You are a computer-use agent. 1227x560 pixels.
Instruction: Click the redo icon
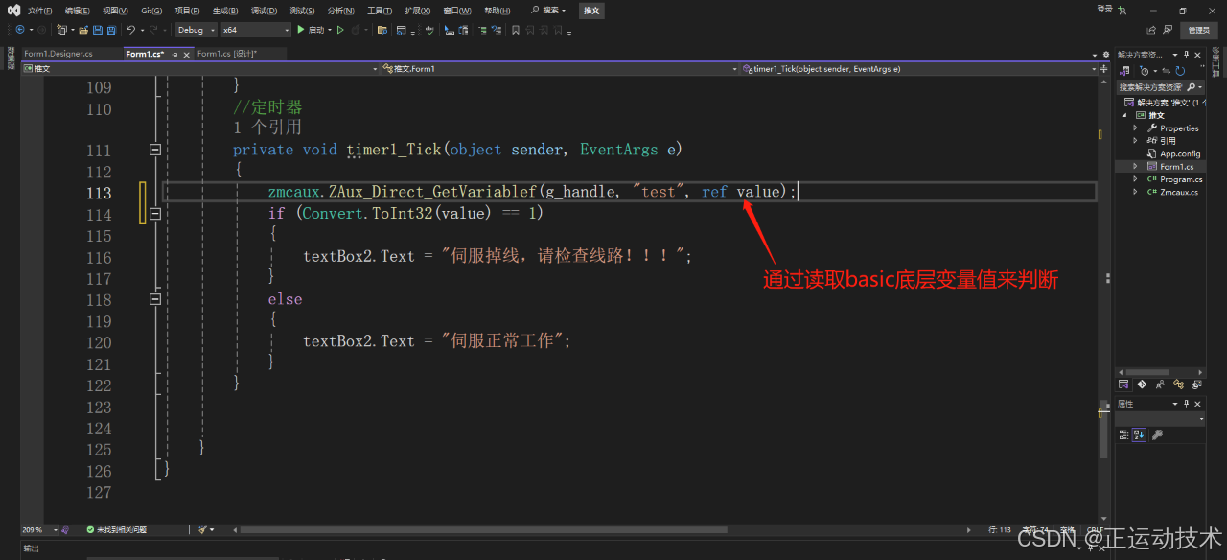click(155, 30)
